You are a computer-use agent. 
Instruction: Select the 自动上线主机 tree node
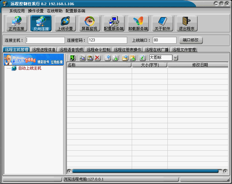(30, 68)
